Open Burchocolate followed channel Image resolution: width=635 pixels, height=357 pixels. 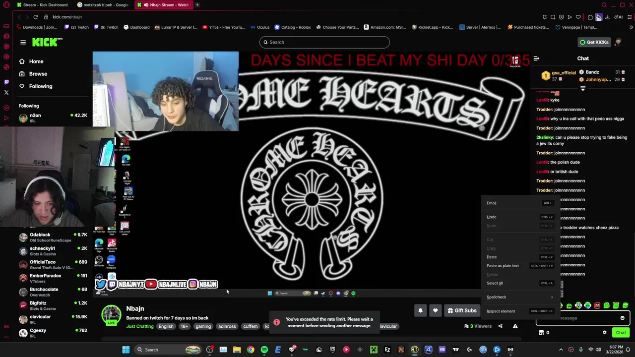click(x=53, y=292)
